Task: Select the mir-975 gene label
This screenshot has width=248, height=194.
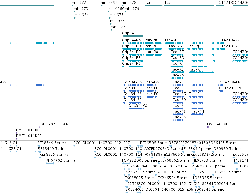Action: coord(116,15)
